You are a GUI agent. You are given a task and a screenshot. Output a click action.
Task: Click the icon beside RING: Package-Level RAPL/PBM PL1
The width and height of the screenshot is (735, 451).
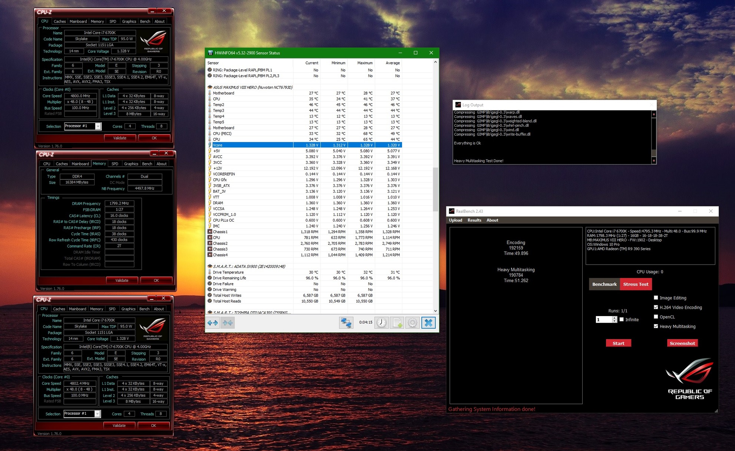210,70
